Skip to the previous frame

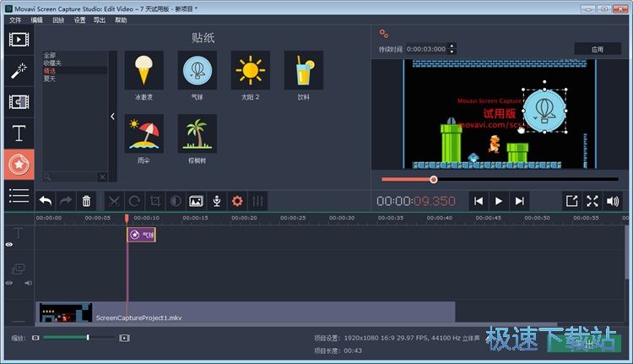(x=479, y=201)
